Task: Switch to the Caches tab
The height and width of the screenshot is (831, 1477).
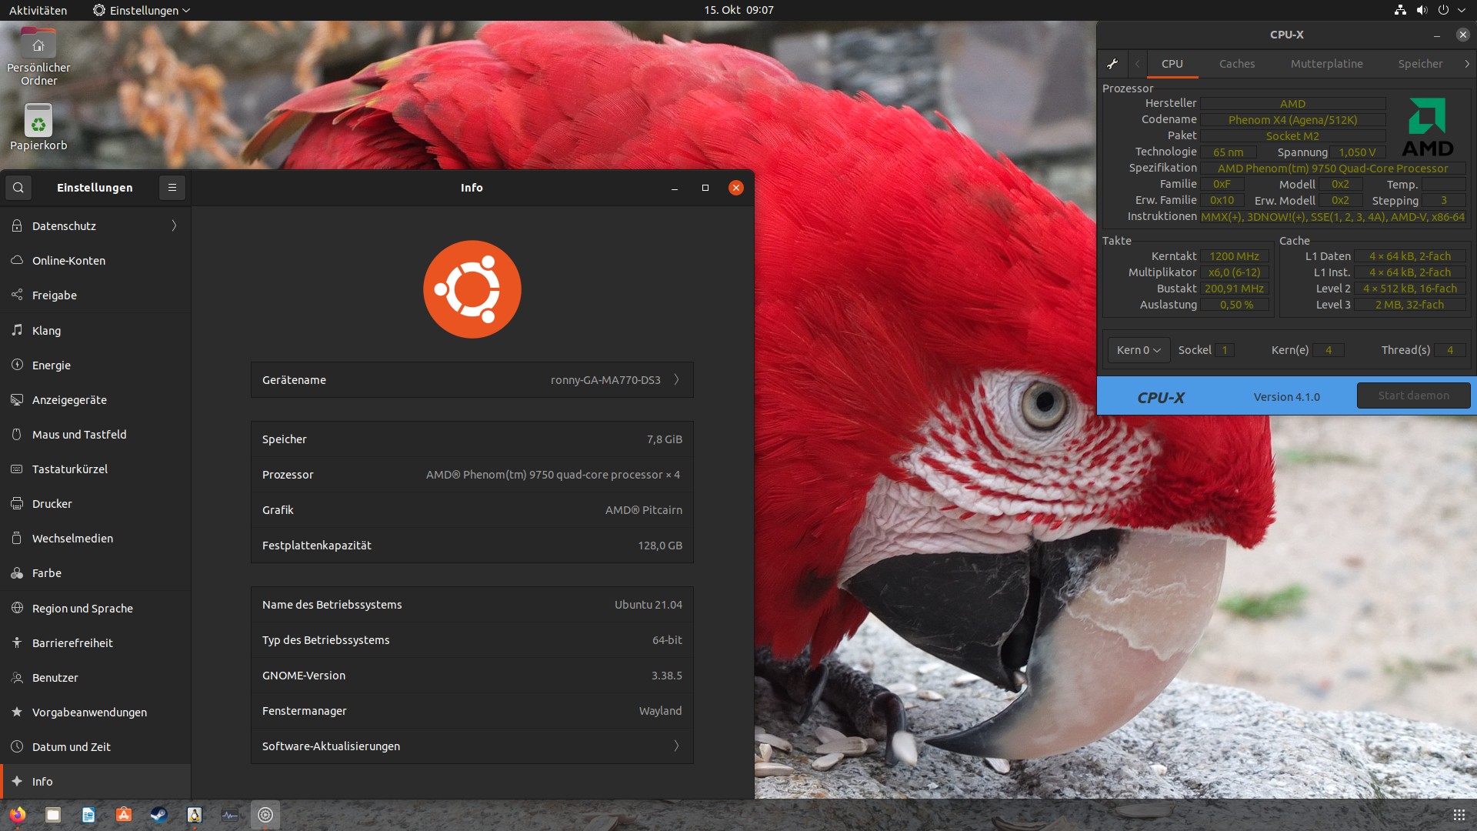Action: (x=1236, y=64)
